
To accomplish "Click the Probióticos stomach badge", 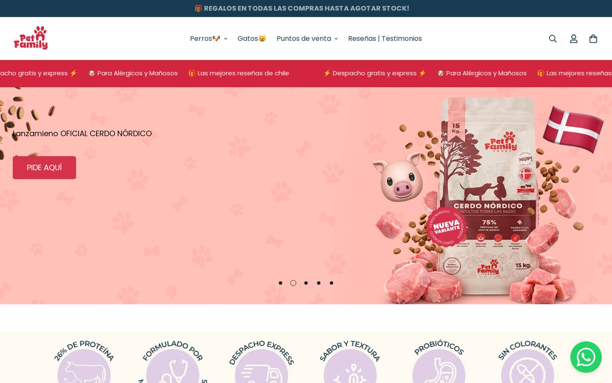I will click(x=439, y=362).
